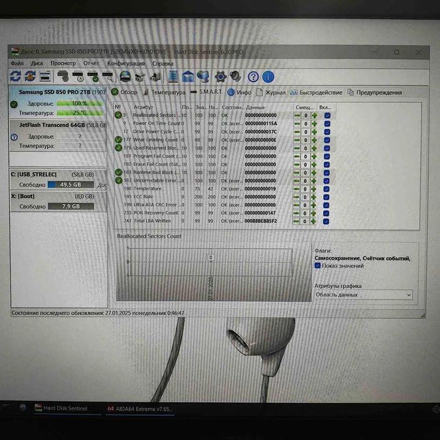Switch to the Предупреждения tab
This screenshot has width=440, height=440.
[x=375, y=92]
